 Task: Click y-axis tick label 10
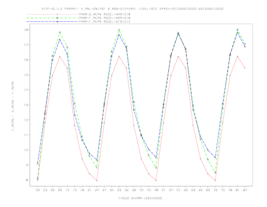26,150
